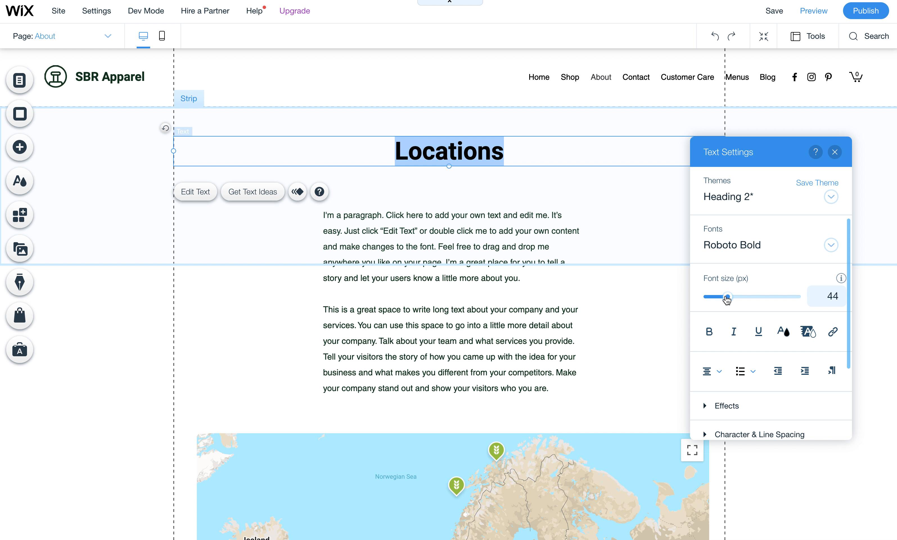Click the Publish button
The image size is (897, 540).
click(x=865, y=11)
